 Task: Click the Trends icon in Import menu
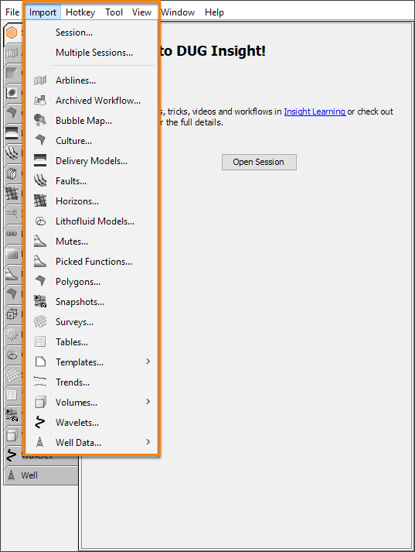[x=40, y=382]
